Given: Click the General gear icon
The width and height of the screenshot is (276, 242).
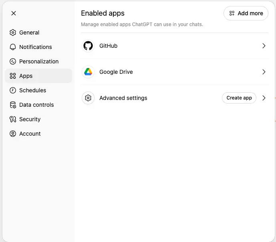Looking at the screenshot, I should pos(13,33).
